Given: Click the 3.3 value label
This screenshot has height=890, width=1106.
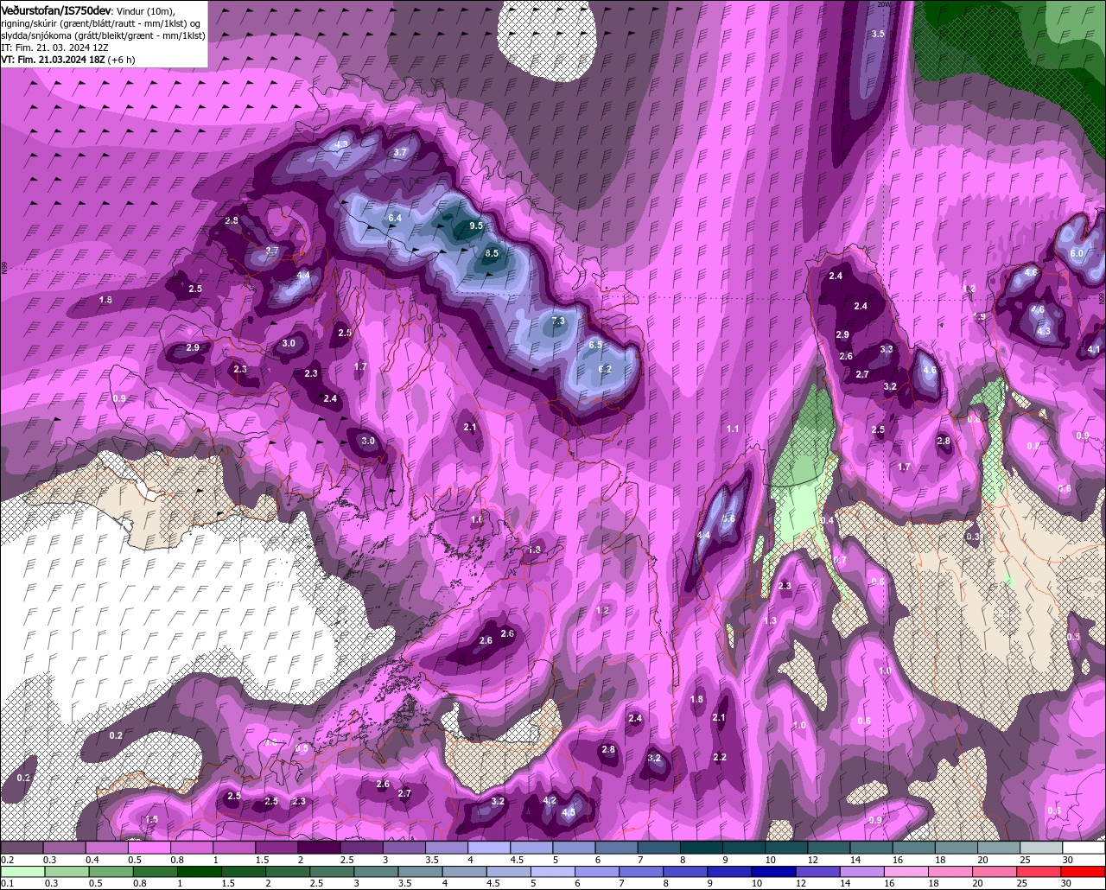Looking at the screenshot, I should coord(887,349).
